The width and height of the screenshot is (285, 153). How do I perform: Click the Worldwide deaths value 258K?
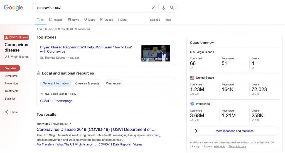(x=257, y=115)
